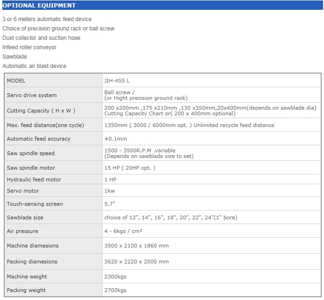Select the 'Touch-sensing screen' row label

(x=35, y=204)
